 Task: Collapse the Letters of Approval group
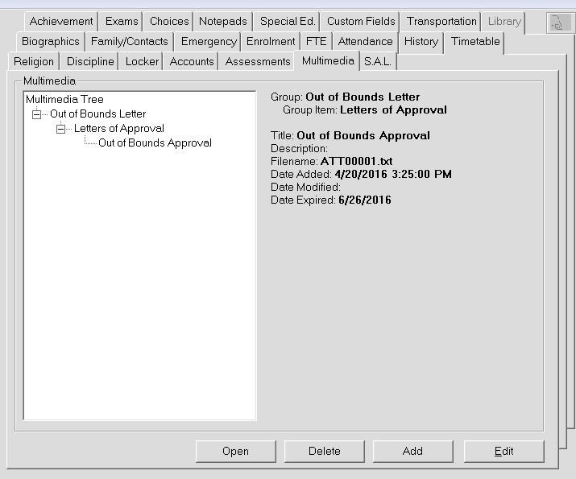click(60, 129)
